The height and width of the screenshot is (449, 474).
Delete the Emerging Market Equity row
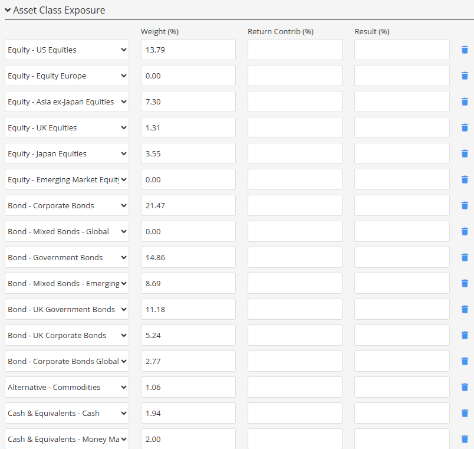pyautogui.click(x=465, y=180)
